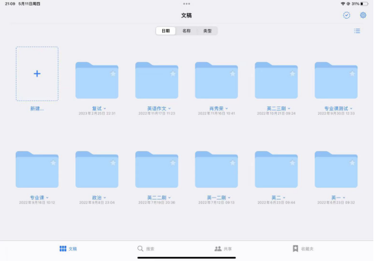Sort by 名称 tab
374x261 pixels.
(x=186, y=31)
